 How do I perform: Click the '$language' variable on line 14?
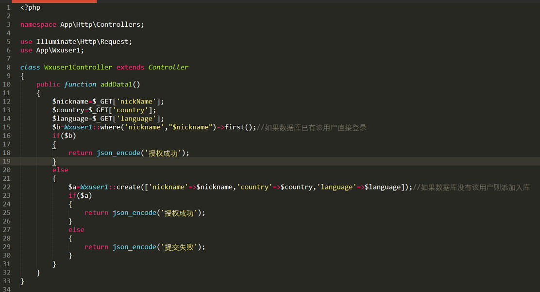pyautogui.click(x=70, y=119)
